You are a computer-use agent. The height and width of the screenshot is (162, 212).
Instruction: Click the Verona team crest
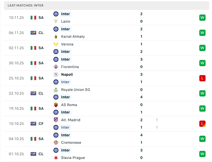[x=56, y=44]
